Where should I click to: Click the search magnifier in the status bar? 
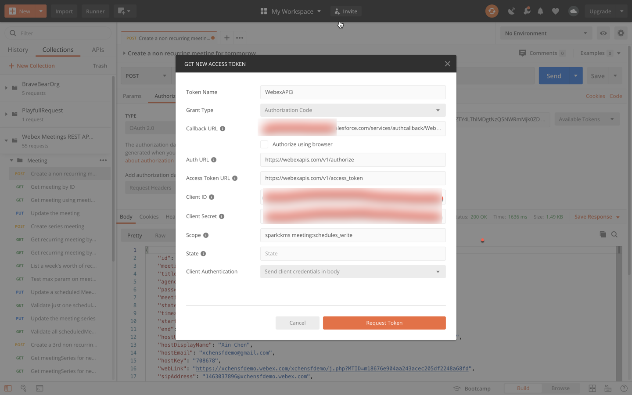point(23,388)
